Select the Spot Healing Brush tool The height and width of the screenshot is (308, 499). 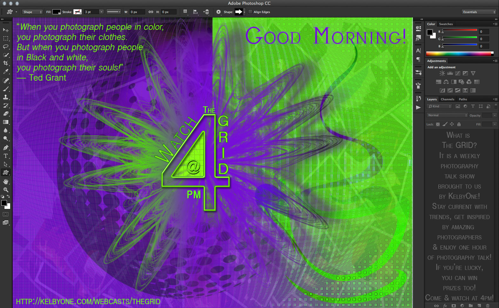[6, 81]
